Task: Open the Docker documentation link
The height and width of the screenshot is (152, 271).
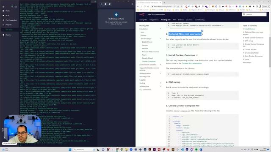Action: [192, 63]
